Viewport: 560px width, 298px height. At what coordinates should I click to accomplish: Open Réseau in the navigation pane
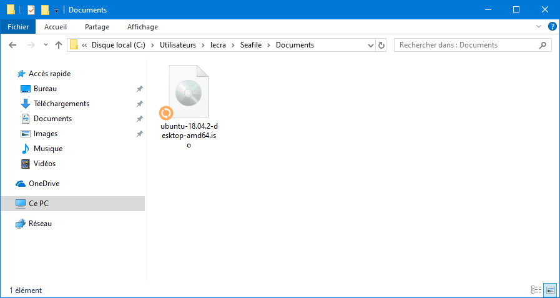pos(40,224)
